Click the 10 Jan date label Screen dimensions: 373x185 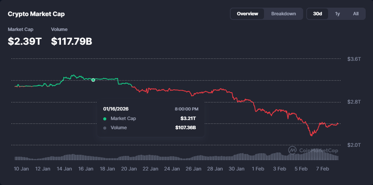21,169
